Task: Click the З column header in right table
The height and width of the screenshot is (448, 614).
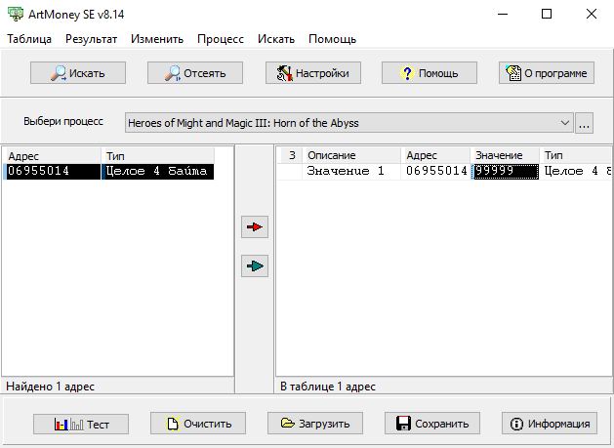Action: (290, 155)
